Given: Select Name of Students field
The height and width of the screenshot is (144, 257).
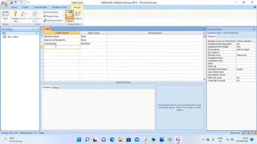Looking at the screenshot, I should [x=62, y=40].
